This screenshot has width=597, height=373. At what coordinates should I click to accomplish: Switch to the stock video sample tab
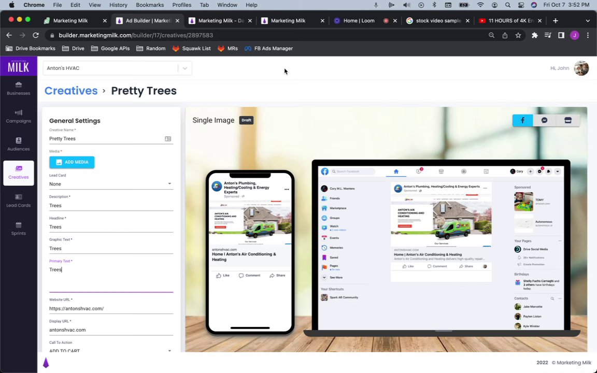click(x=438, y=21)
